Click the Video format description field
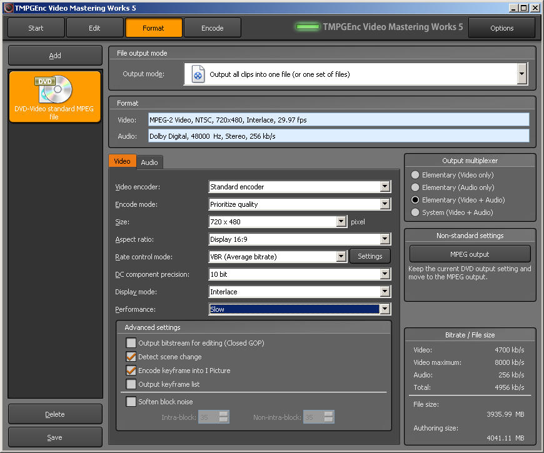Image resolution: width=544 pixels, height=453 pixels. click(x=338, y=119)
